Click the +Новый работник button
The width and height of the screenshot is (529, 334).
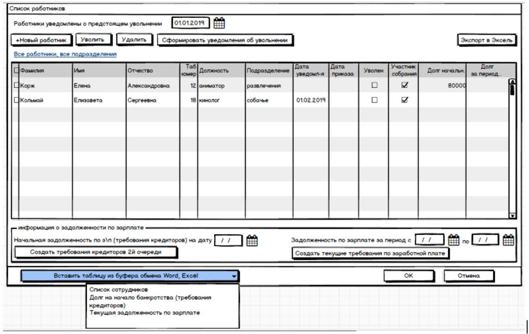42,41
